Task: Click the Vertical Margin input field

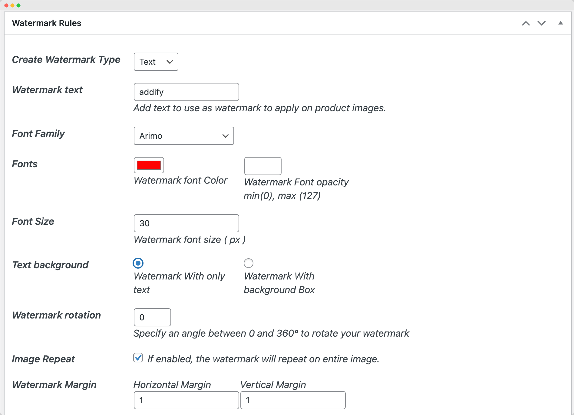Action: [x=293, y=400]
